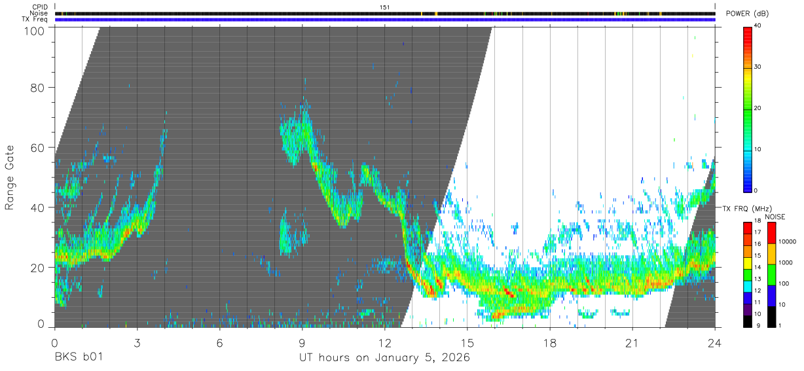
Task: Click the y-axis tick label 80
Action: pyautogui.click(x=37, y=88)
